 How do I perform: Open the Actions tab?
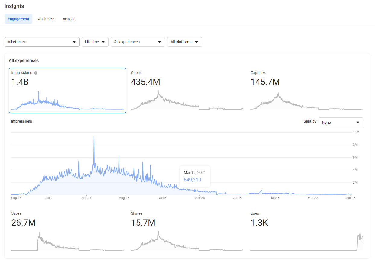pyautogui.click(x=69, y=19)
